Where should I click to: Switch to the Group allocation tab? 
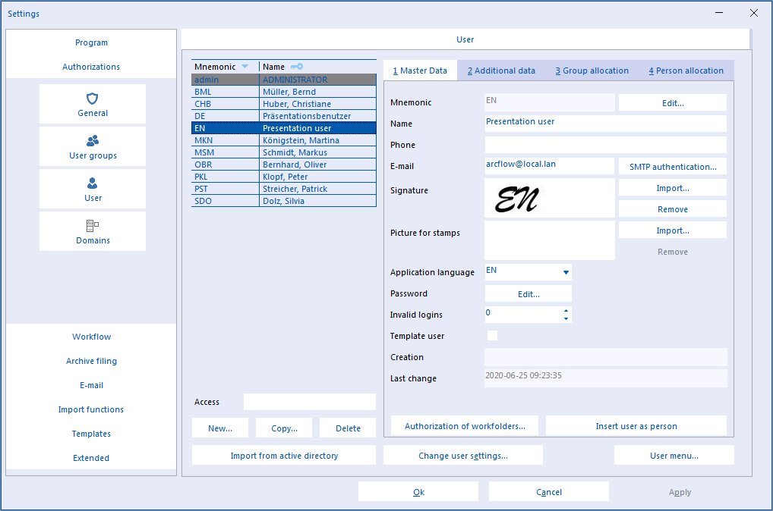point(592,71)
